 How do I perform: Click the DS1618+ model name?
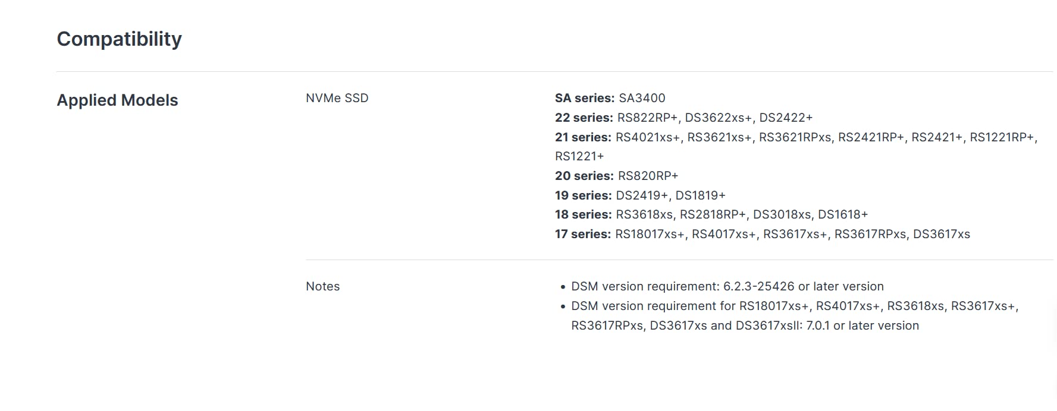tap(842, 214)
